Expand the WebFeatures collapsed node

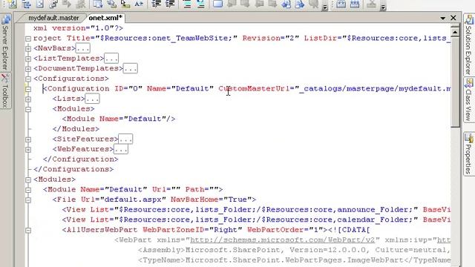[28, 150]
